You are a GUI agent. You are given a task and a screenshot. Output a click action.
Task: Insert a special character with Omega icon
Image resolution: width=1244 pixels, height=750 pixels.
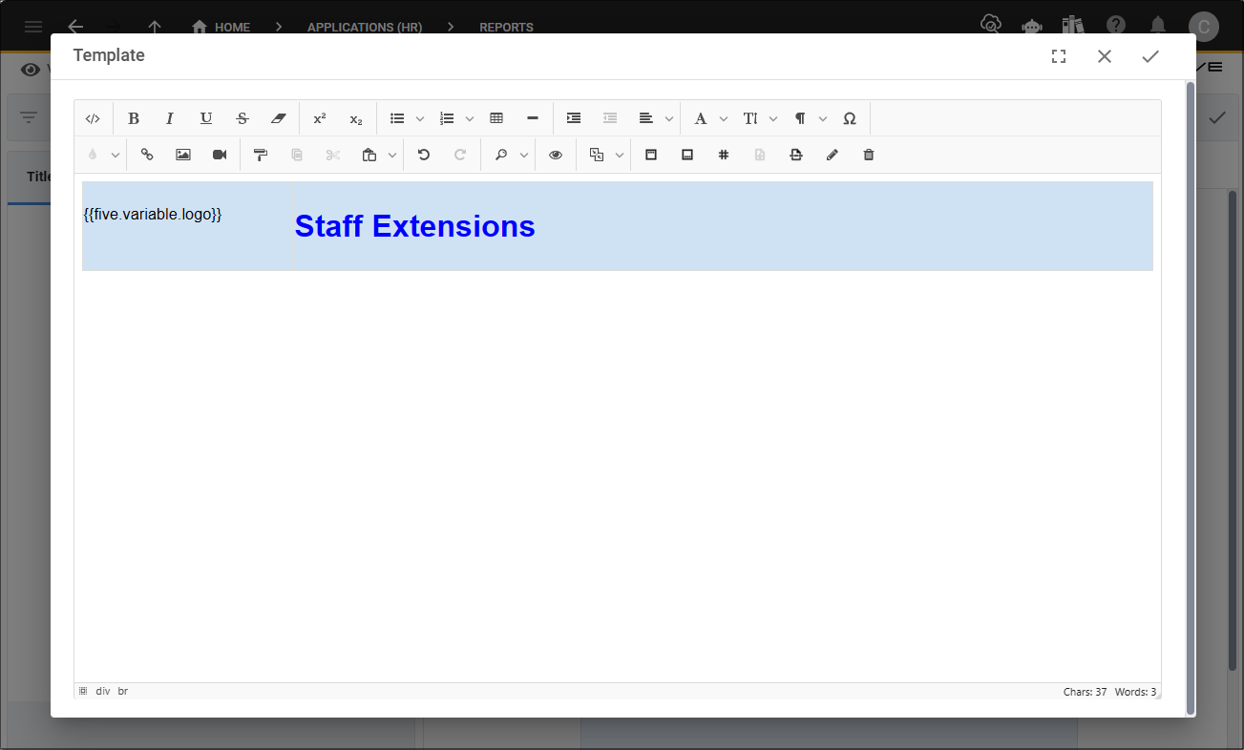(850, 119)
